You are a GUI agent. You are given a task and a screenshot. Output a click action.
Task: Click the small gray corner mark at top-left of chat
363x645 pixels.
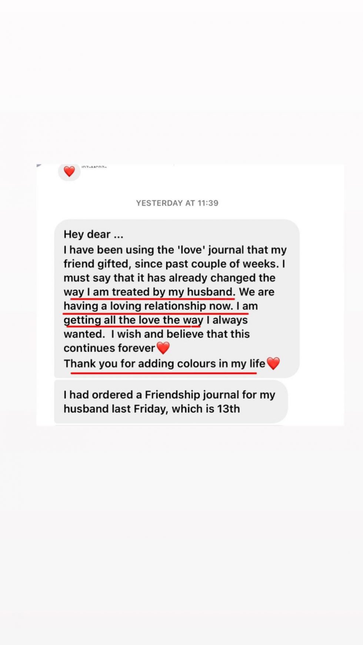tap(39, 166)
